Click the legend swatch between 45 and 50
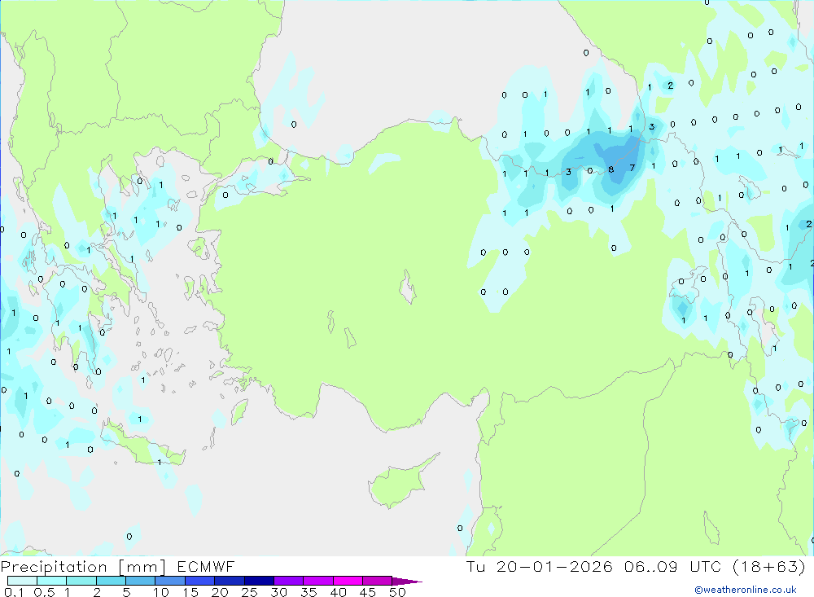 point(377,581)
